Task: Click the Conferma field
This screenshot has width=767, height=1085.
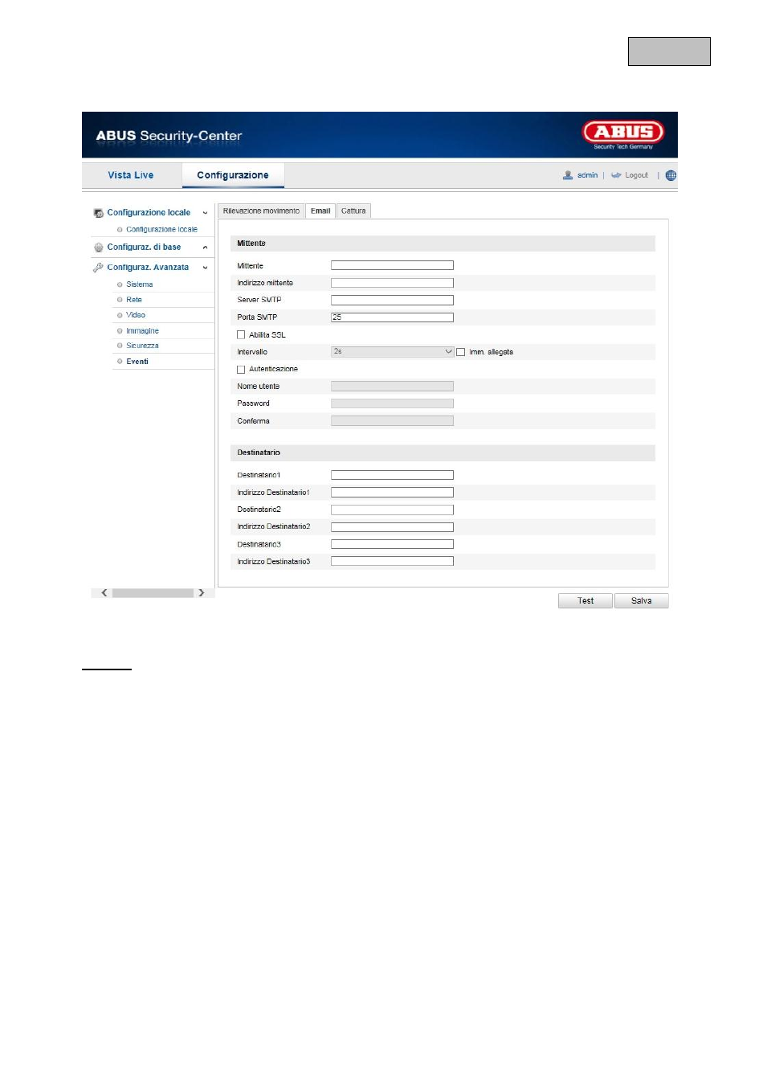Action: click(392, 421)
